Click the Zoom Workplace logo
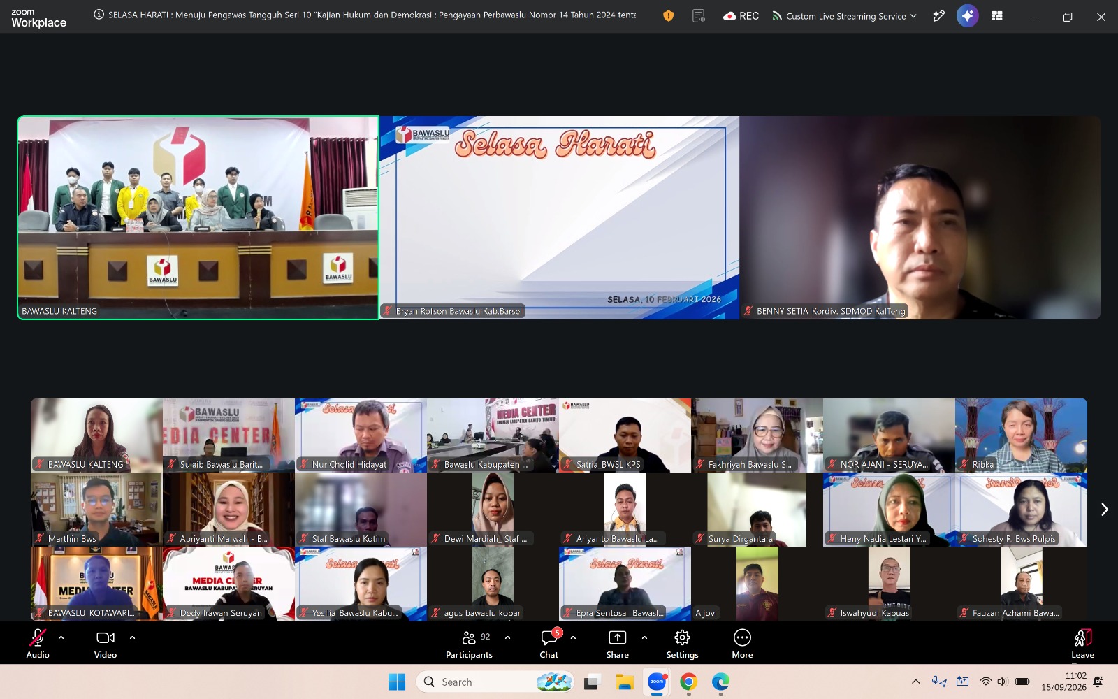The height and width of the screenshot is (699, 1118). coord(38,17)
